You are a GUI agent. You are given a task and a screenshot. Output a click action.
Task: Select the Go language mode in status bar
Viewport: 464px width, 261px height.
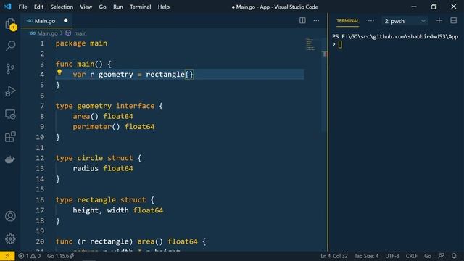coord(428,256)
